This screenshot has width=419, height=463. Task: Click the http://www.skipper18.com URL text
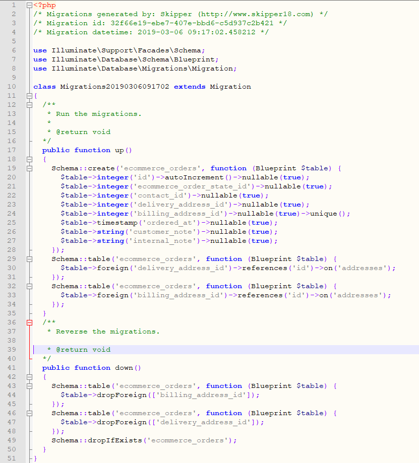[x=256, y=14]
